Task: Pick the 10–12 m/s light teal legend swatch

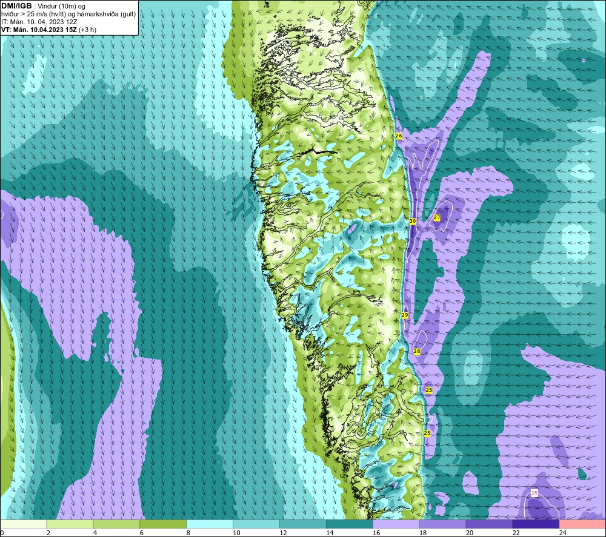Action: coord(256,524)
